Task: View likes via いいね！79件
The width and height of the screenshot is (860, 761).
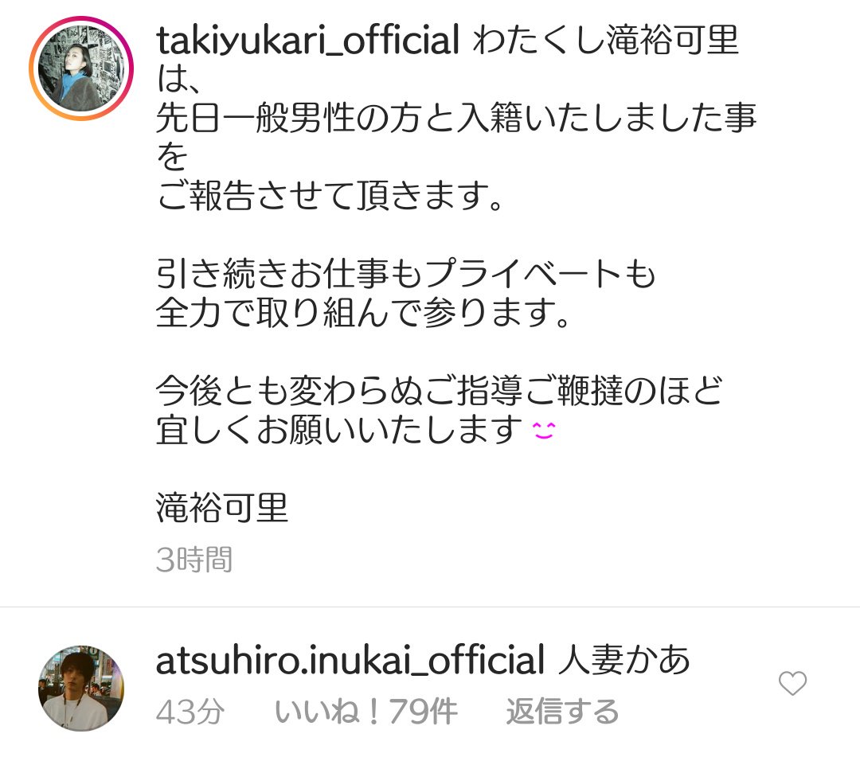Action: [x=365, y=712]
